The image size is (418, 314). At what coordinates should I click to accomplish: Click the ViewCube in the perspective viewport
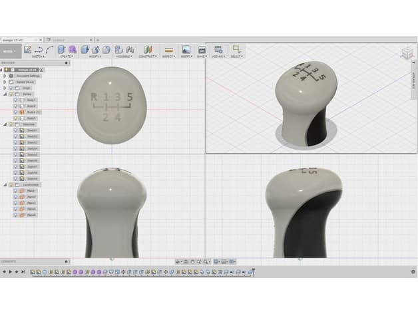[x=407, y=53]
